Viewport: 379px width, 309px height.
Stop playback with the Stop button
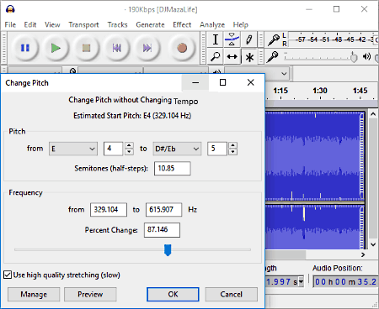point(86,48)
